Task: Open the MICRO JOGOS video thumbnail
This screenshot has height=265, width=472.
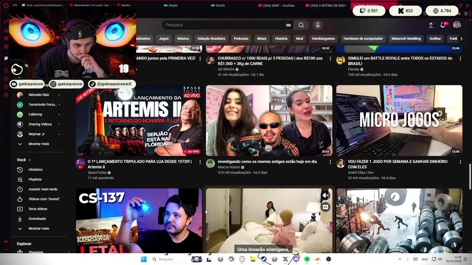Action: 399,121
